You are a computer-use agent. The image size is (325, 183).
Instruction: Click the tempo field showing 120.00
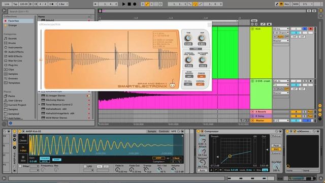tap(24, 4)
